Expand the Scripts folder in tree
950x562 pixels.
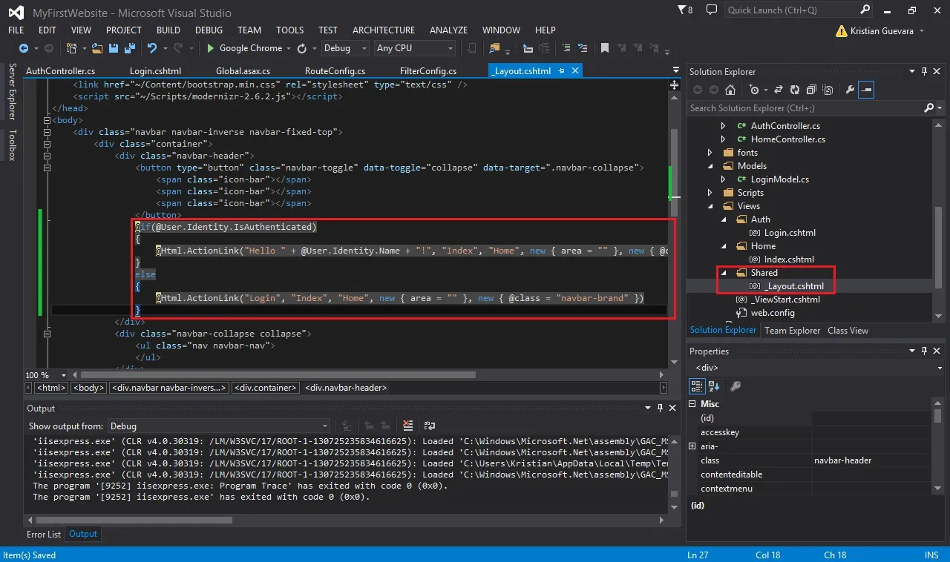point(710,193)
